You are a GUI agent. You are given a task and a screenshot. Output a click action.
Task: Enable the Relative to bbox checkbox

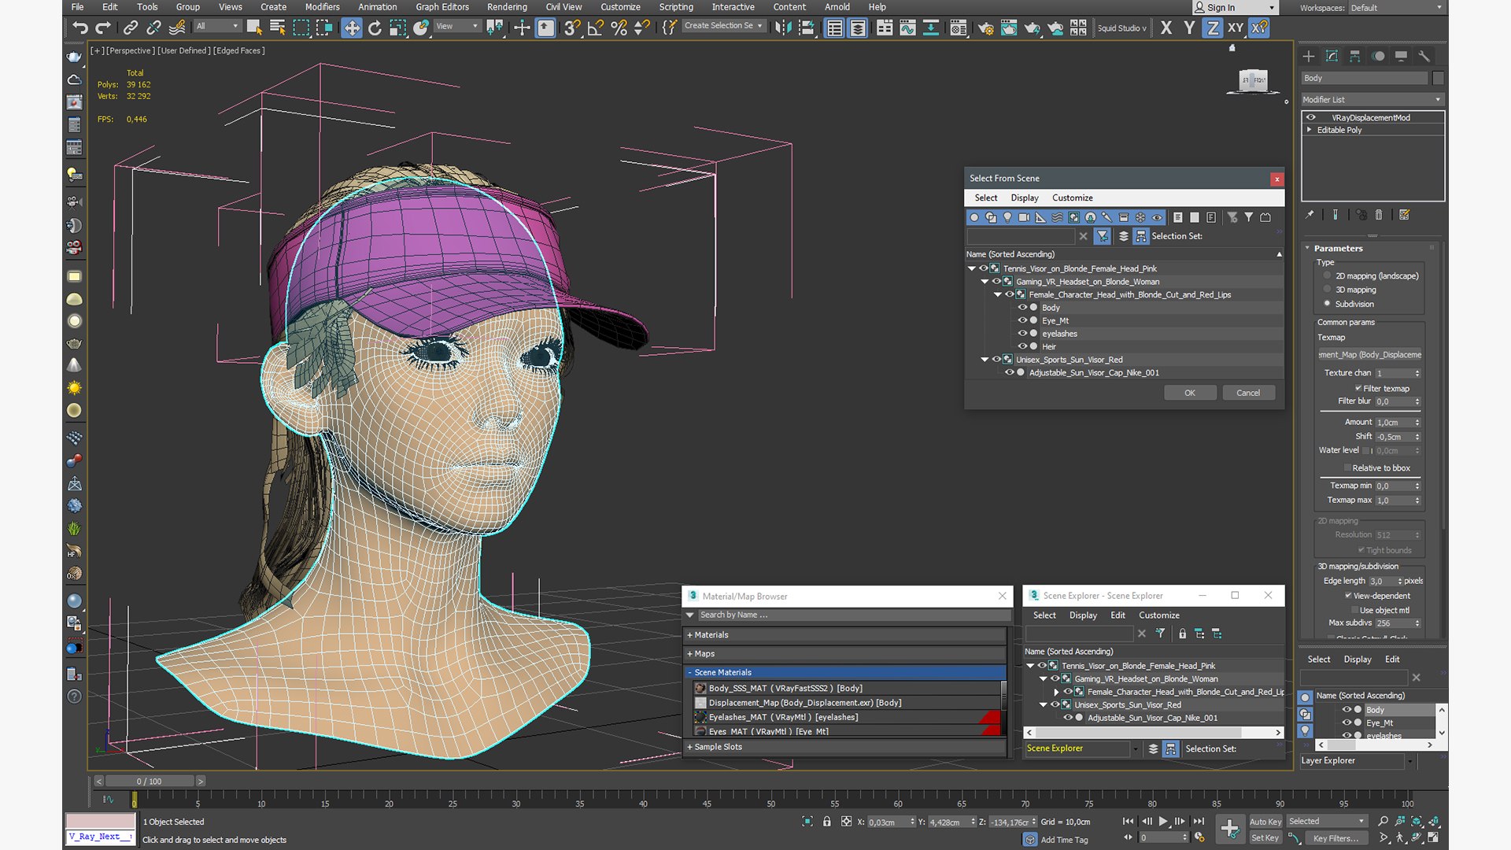[1347, 468]
